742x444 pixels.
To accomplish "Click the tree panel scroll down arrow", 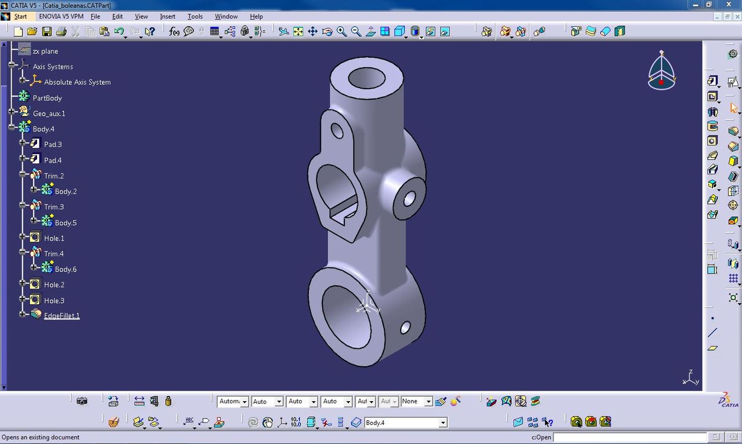I will [x=3, y=387].
